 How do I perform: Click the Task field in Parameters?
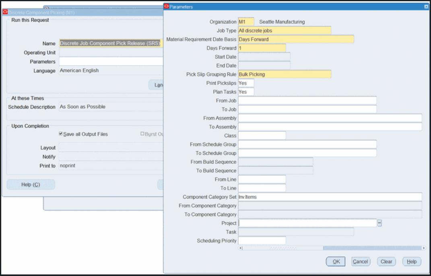pyautogui.click(x=296, y=232)
